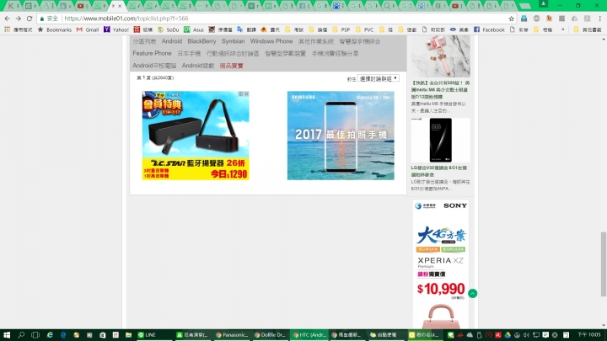The image size is (607, 341).
Task: Open the T.C.STAR 藍牙揚聲器 ad banner
Action: click(196, 136)
